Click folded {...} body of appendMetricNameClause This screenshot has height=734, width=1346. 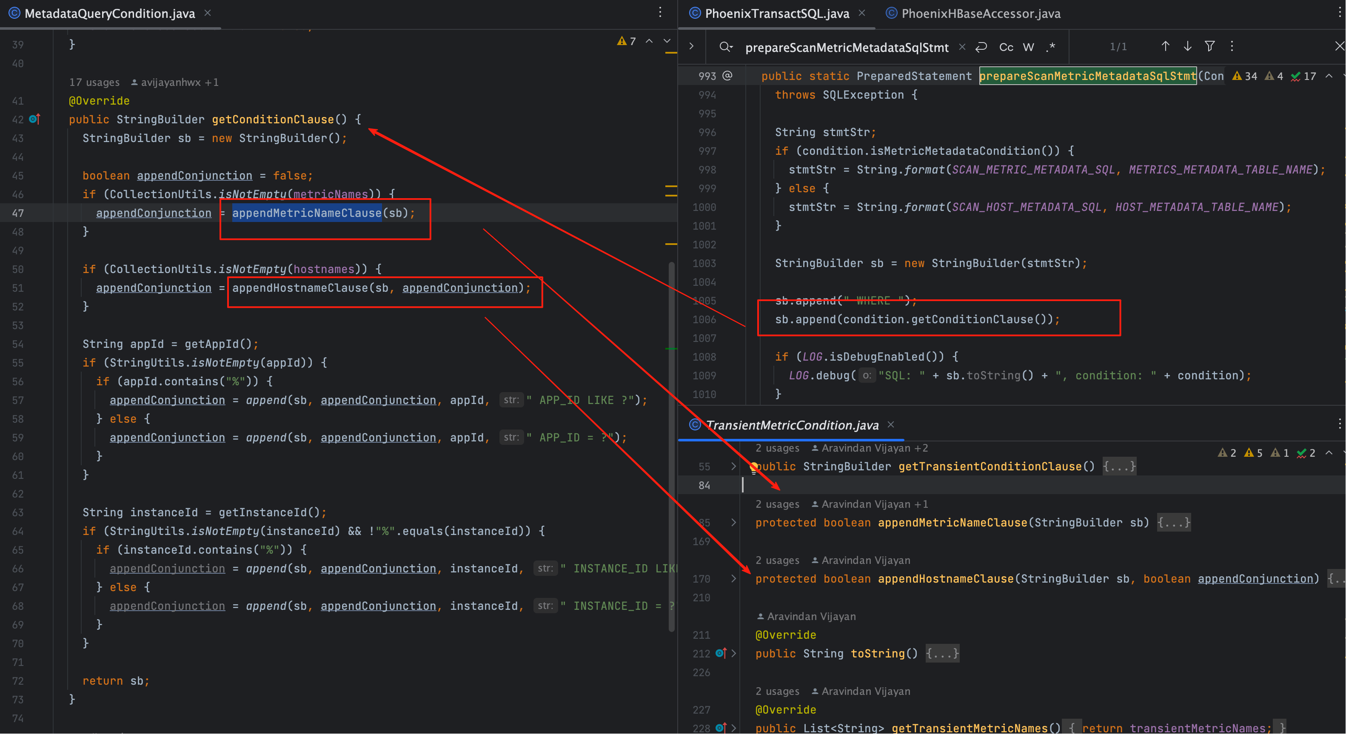pos(1174,522)
